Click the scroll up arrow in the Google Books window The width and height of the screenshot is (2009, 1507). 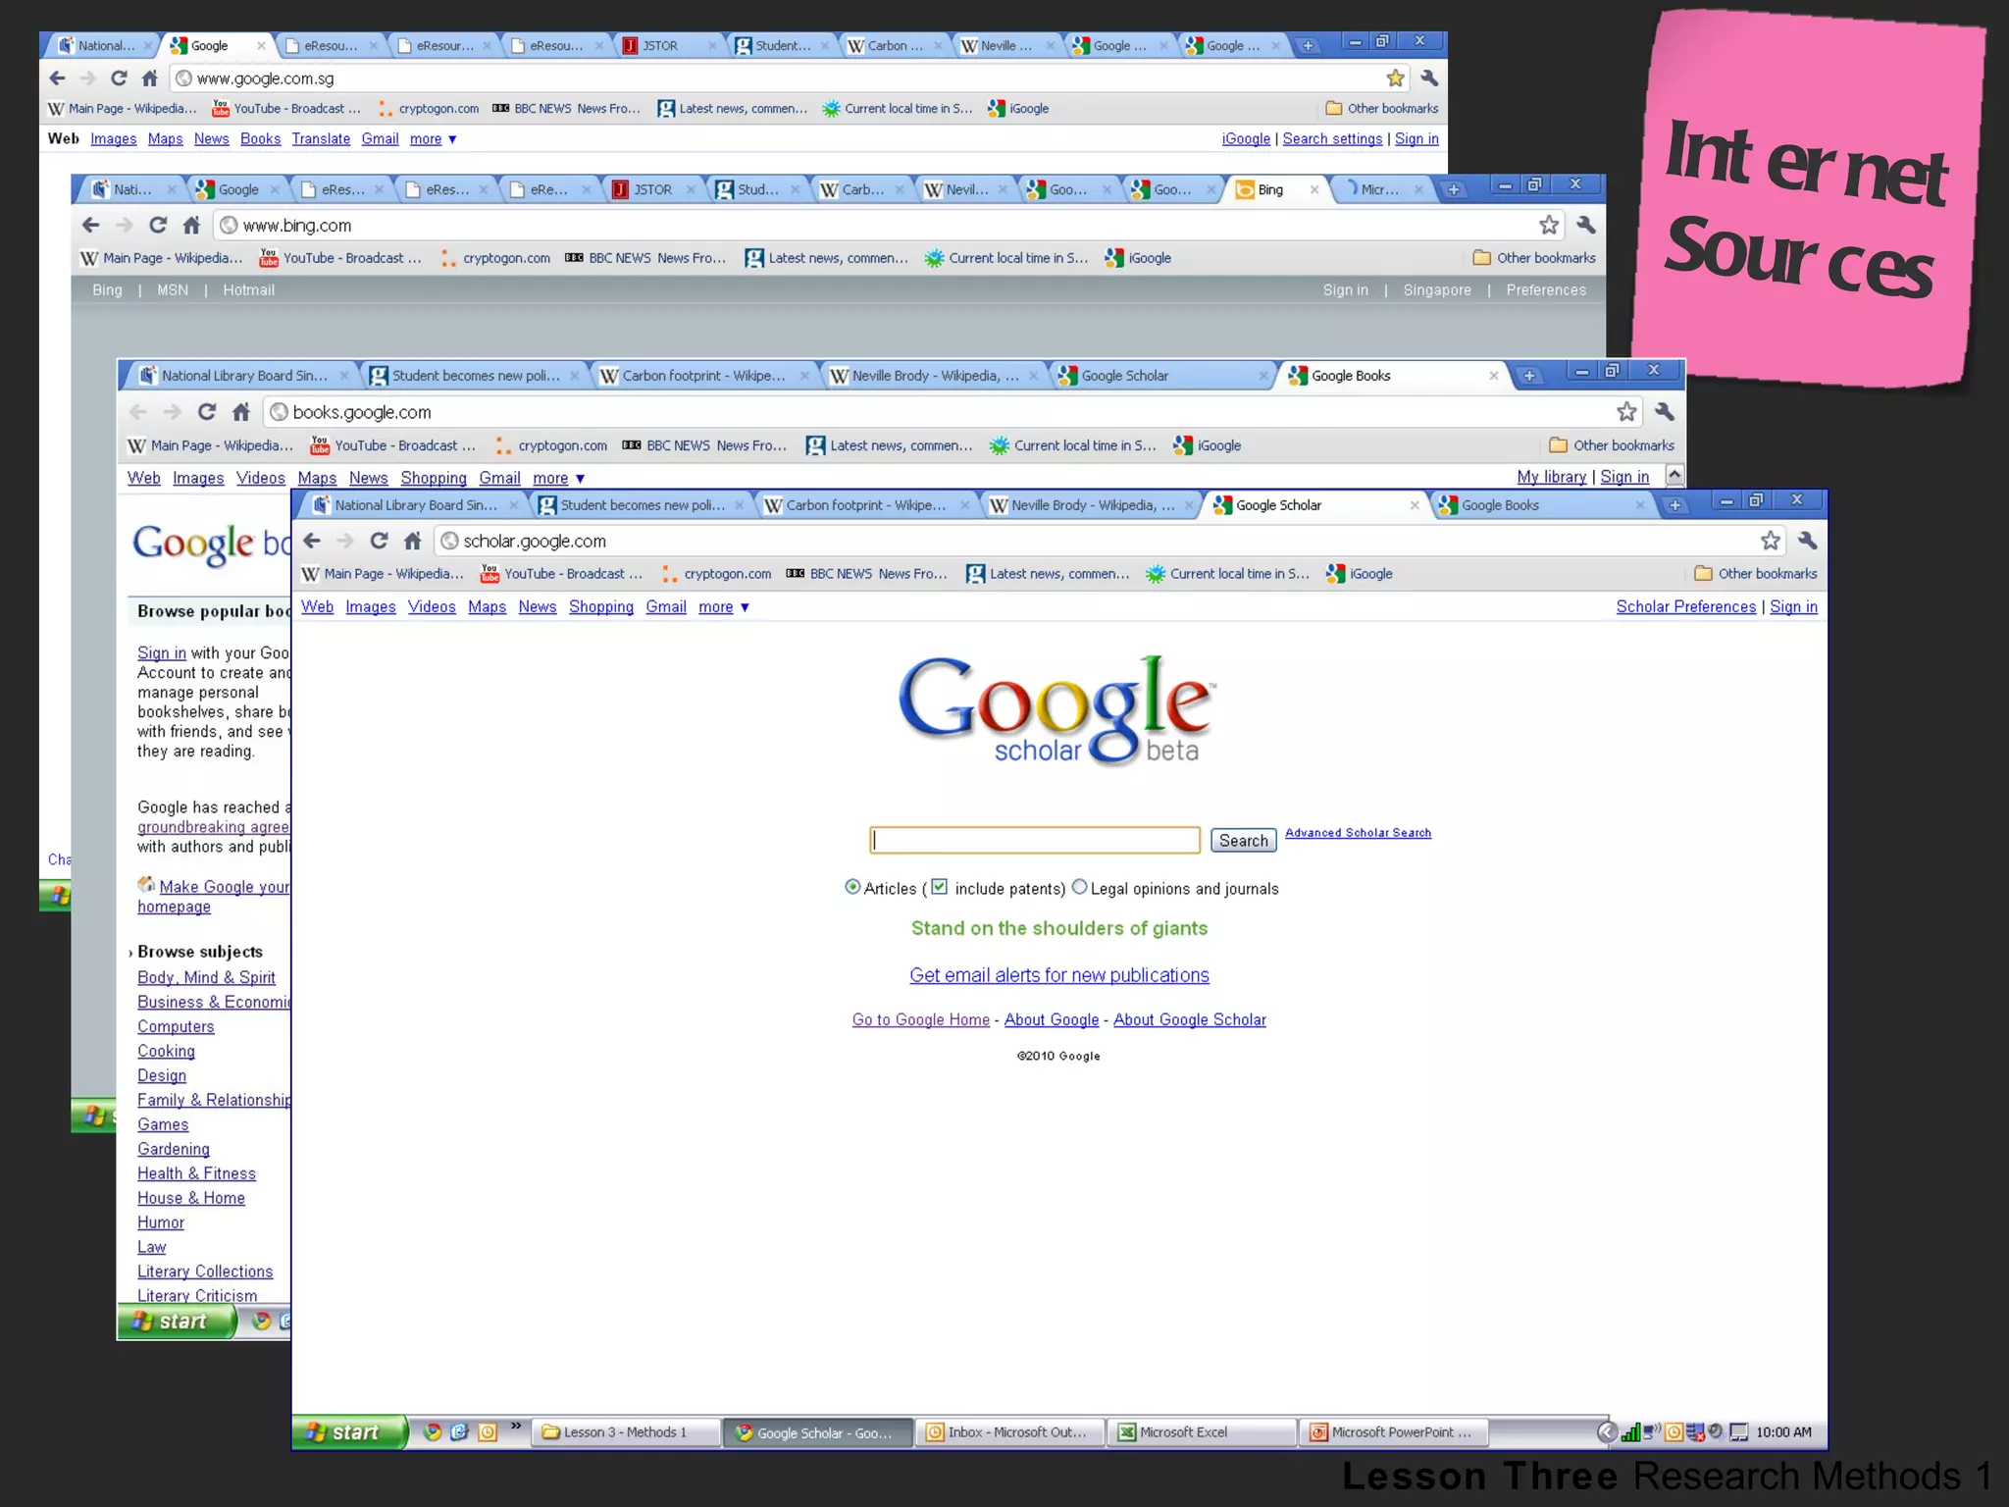1674,475
